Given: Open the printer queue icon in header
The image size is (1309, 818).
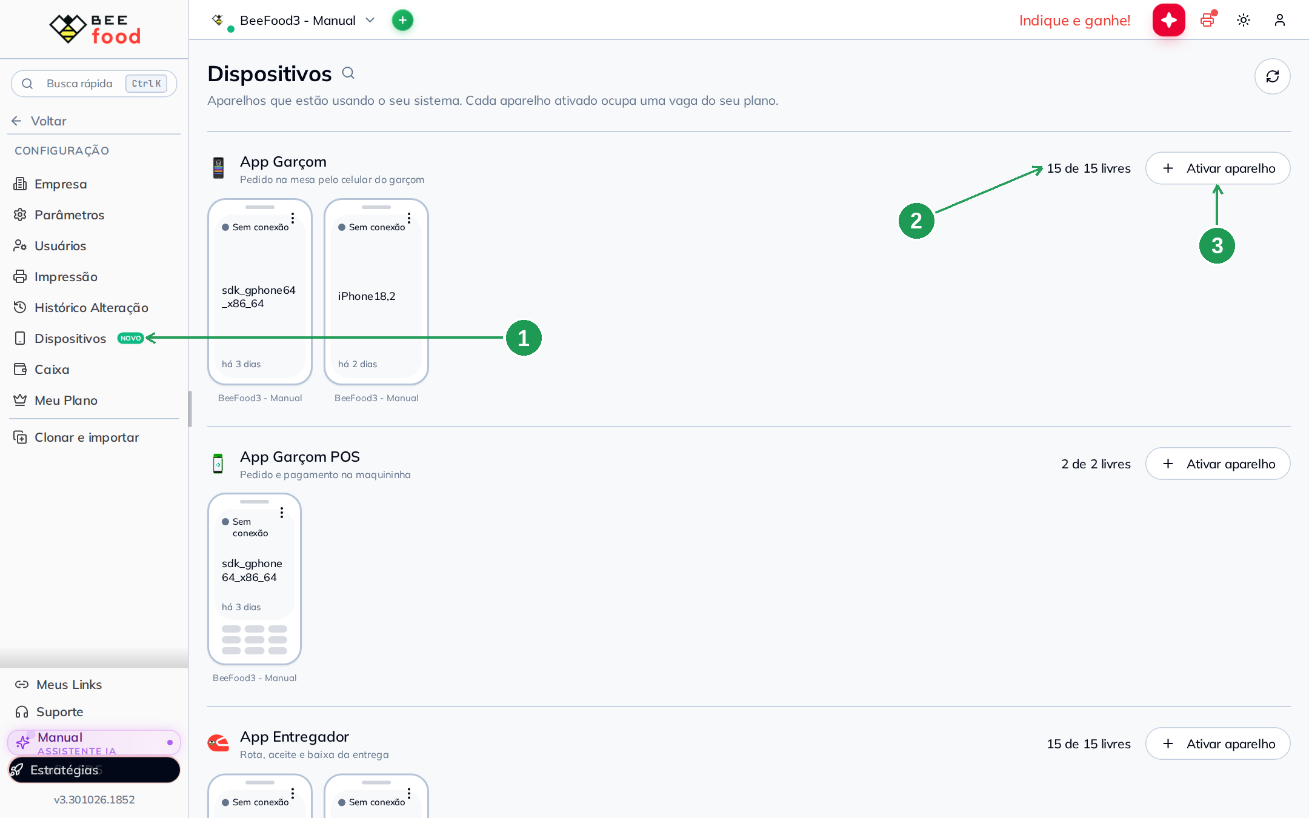Looking at the screenshot, I should [x=1207, y=20].
